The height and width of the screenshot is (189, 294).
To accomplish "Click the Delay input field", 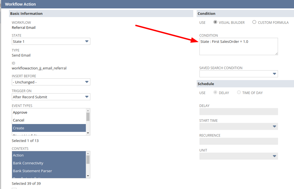I will (238, 112).
